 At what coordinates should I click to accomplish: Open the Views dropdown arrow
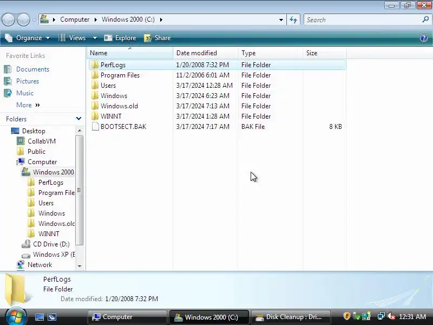(95, 38)
